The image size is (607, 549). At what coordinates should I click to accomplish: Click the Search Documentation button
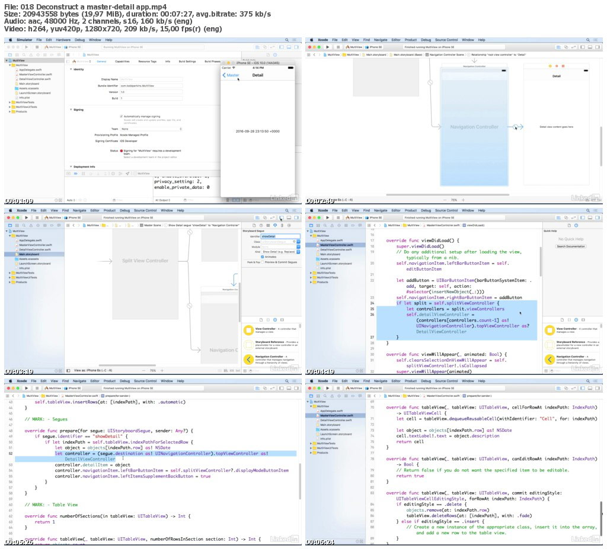pos(571,246)
